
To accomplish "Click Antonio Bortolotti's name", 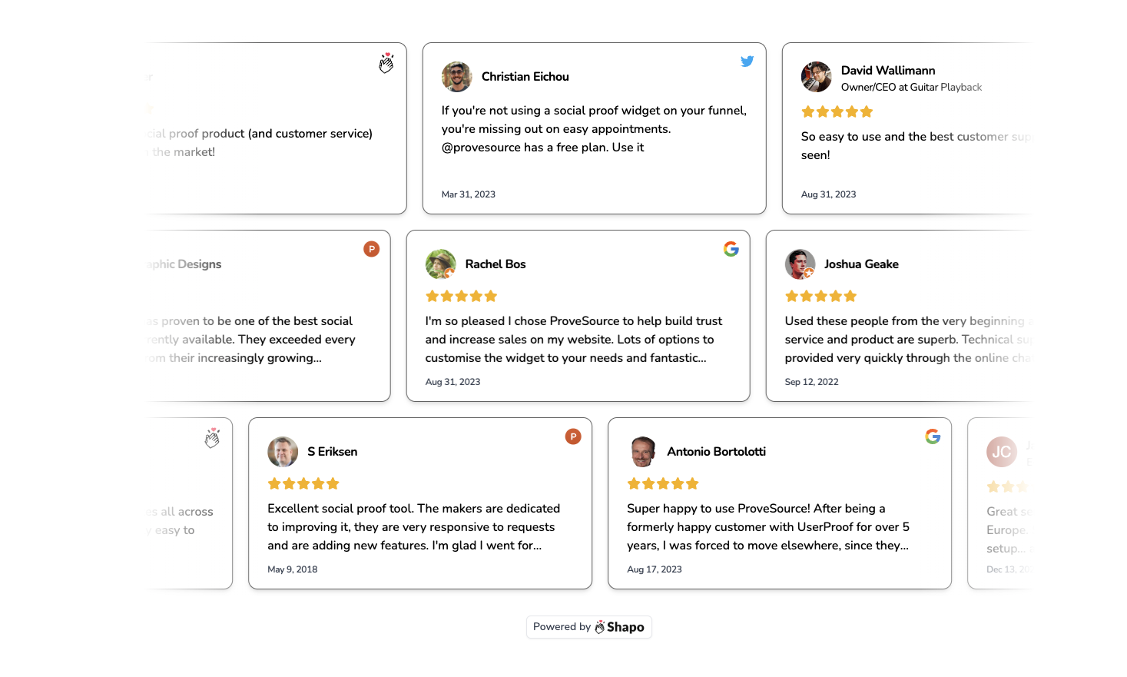I will [x=716, y=452].
